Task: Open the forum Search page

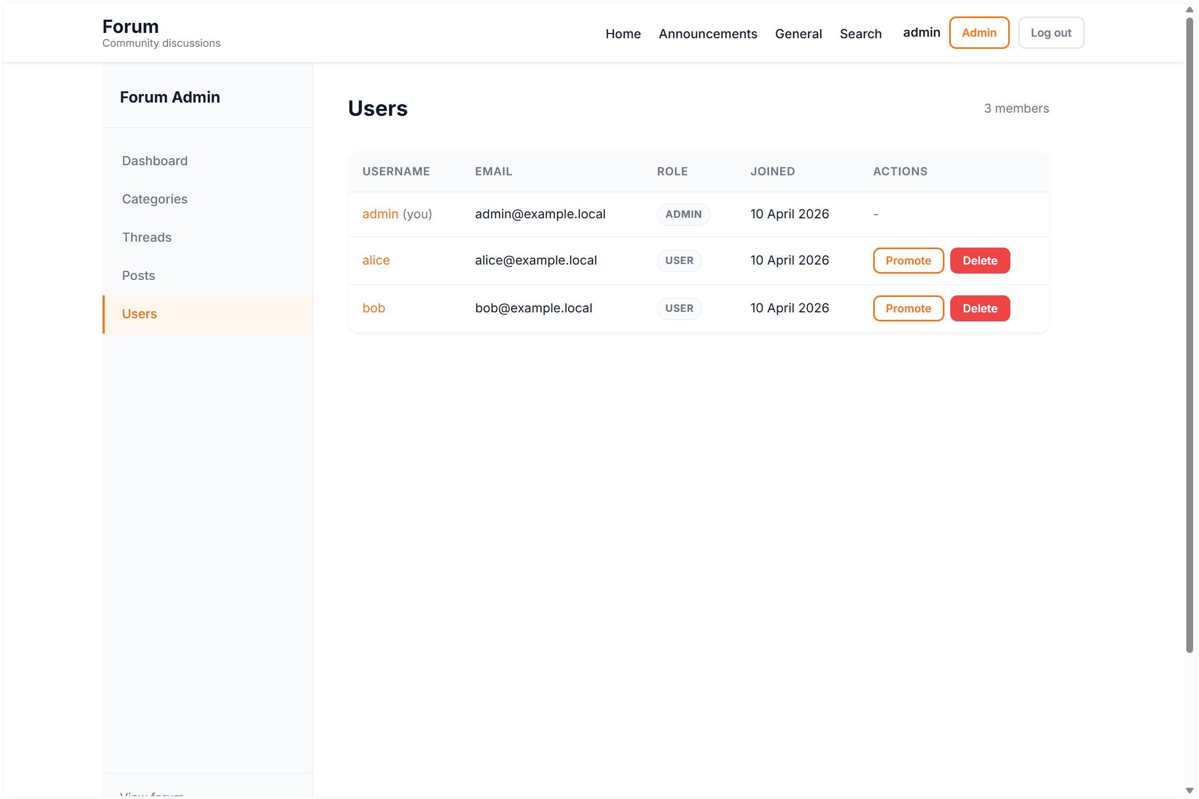Action: 860,33
